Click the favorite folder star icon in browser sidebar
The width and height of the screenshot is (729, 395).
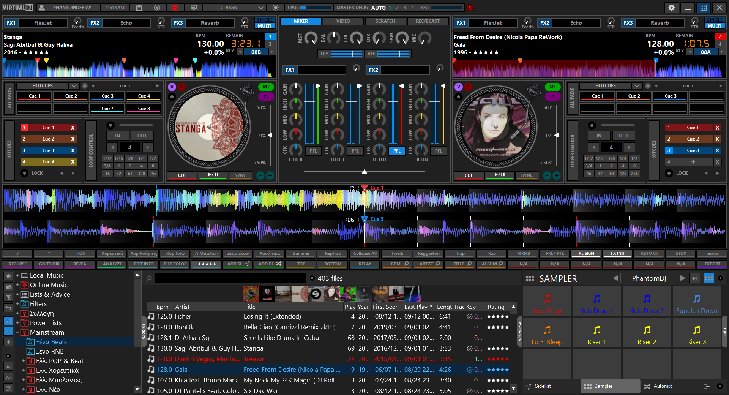[8, 276]
